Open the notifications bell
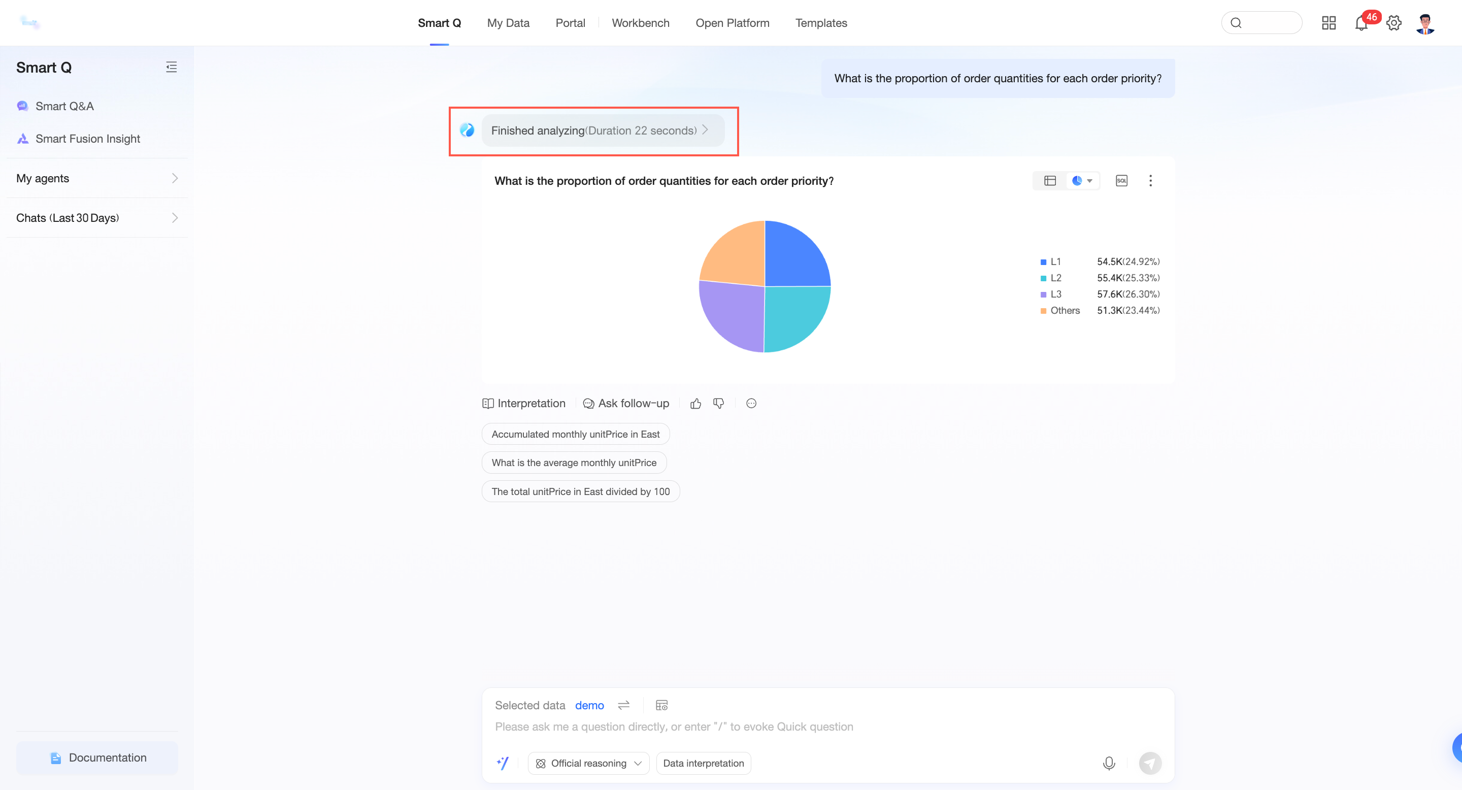 [1360, 23]
